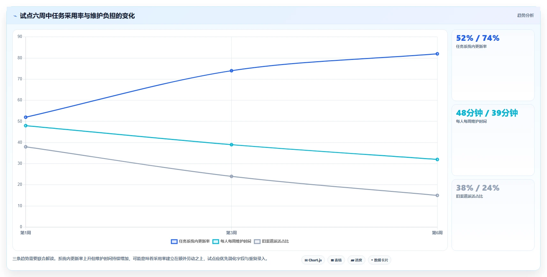
Task: Click the summary paragraph starting 三条趋势需要联合解读
Action: (x=141, y=259)
